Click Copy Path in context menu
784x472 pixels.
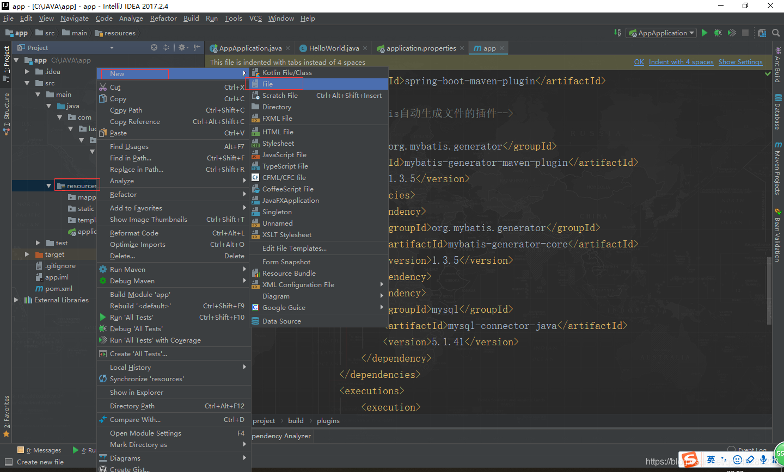tap(173, 110)
